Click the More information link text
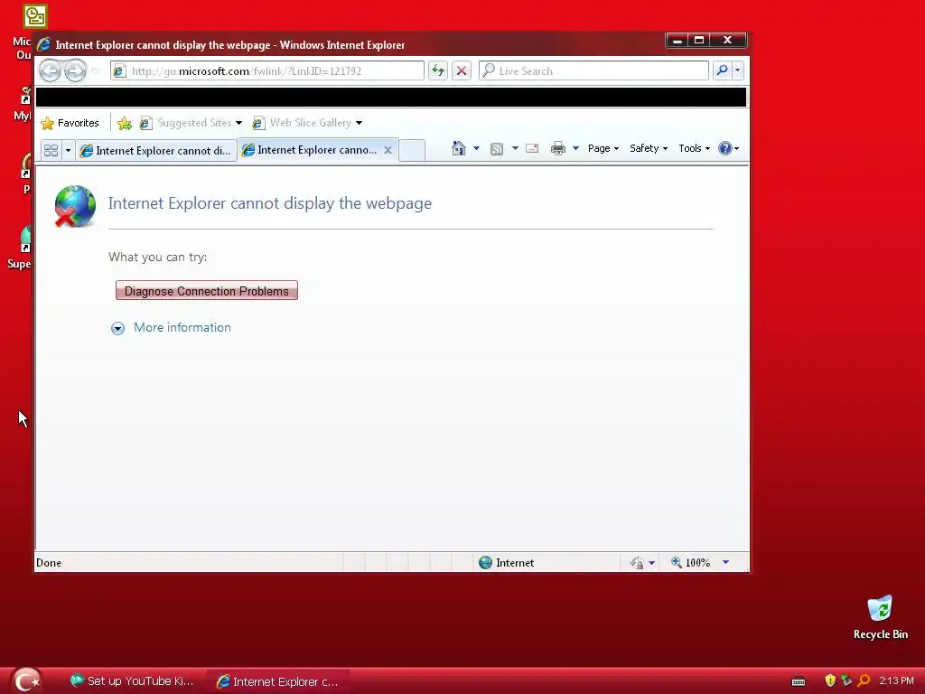The height and width of the screenshot is (694, 925). coord(182,327)
